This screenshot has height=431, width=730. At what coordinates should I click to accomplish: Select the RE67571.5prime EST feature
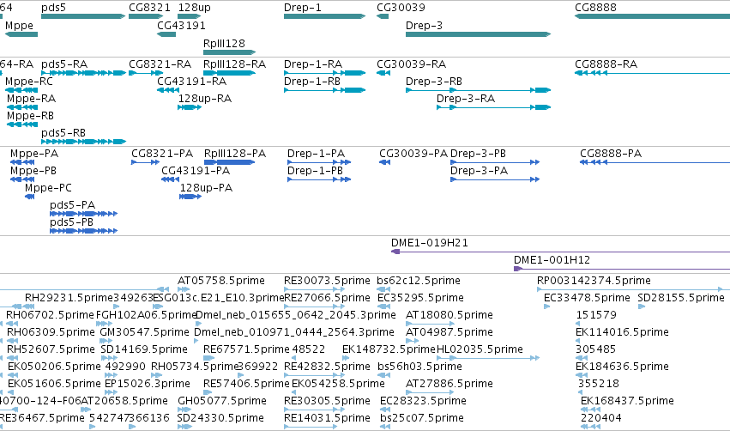pos(209,358)
